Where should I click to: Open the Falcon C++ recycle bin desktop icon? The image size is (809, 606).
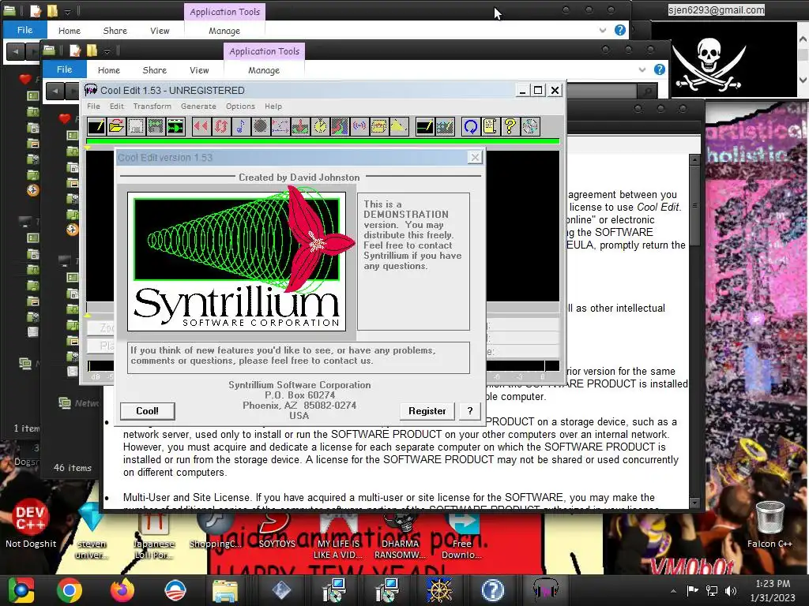click(x=769, y=525)
